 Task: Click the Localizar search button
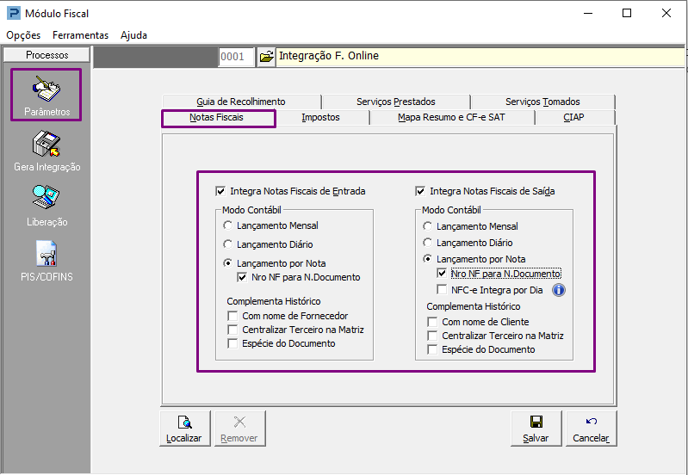pos(185,429)
